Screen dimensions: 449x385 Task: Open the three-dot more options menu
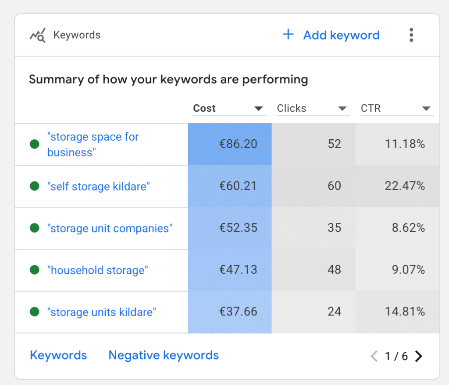[x=411, y=35]
